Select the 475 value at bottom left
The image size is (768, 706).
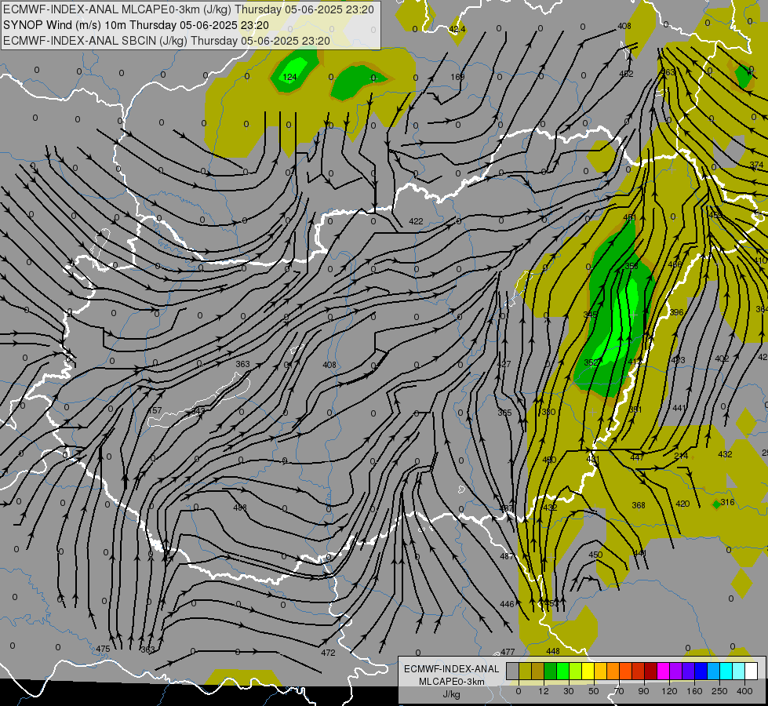[x=103, y=649]
